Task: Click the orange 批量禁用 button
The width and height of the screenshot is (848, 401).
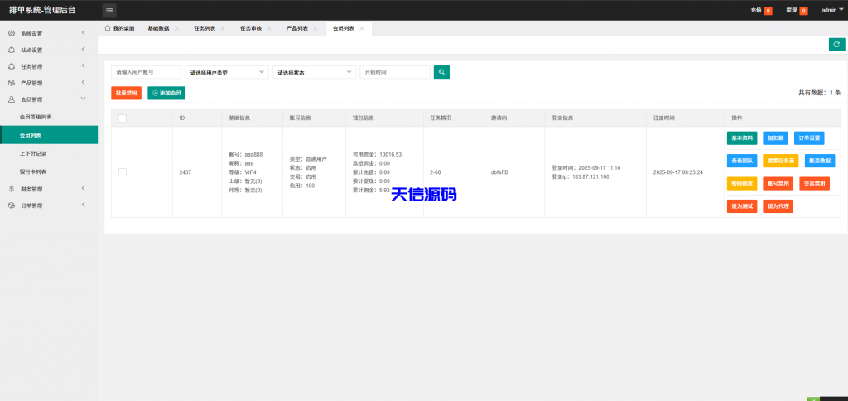Action: 127,94
